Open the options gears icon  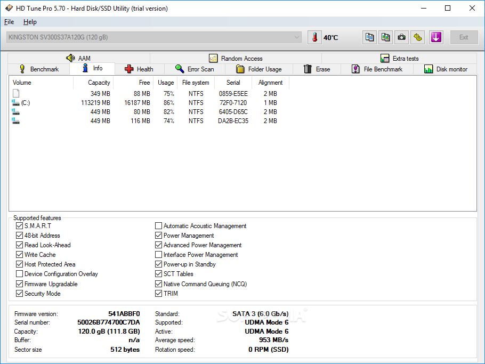click(x=417, y=37)
